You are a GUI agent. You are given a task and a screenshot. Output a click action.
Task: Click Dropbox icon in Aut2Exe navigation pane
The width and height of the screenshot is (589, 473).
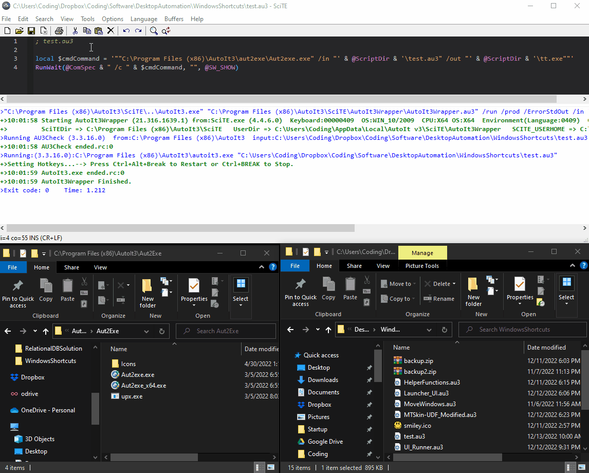point(14,377)
